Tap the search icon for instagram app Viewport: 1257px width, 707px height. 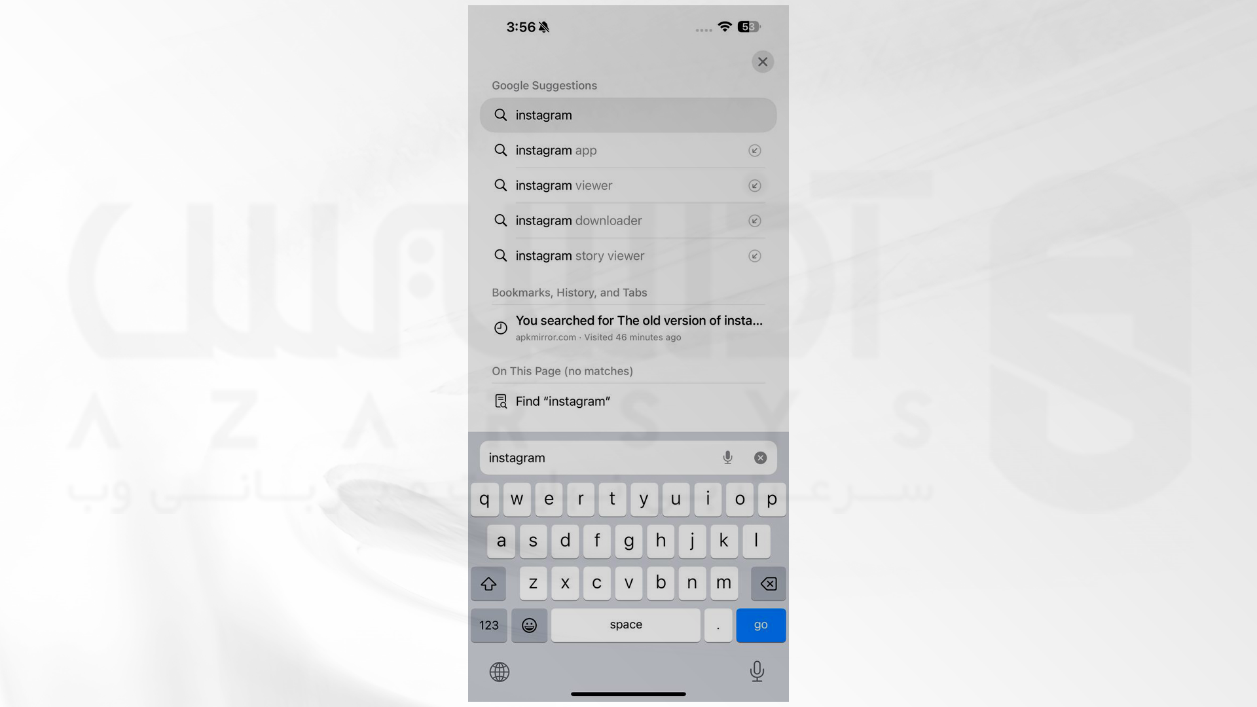500,150
